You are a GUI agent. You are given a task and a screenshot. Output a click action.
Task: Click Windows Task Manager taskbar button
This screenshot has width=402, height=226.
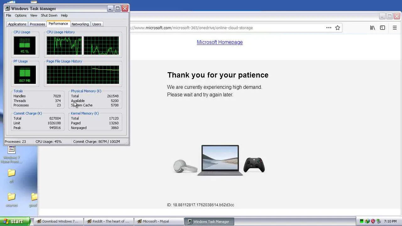pyautogui.click(x=209, y=221)
